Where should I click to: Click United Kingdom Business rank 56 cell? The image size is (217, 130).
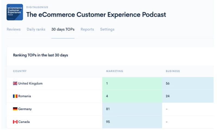pos(188,83)
